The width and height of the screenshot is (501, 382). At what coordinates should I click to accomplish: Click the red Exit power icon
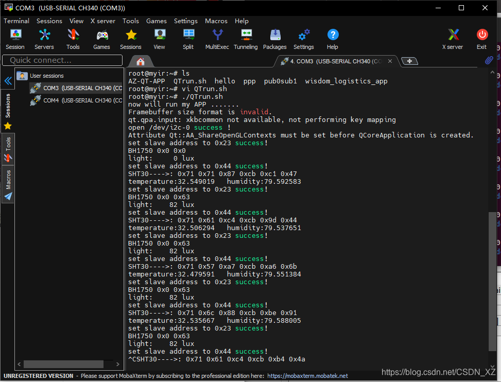pos(482,39)
